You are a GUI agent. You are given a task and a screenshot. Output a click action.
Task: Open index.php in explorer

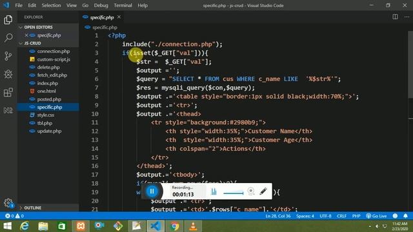(x=47, y=83)
